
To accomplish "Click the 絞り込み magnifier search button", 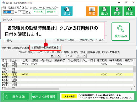I will 120,32.
